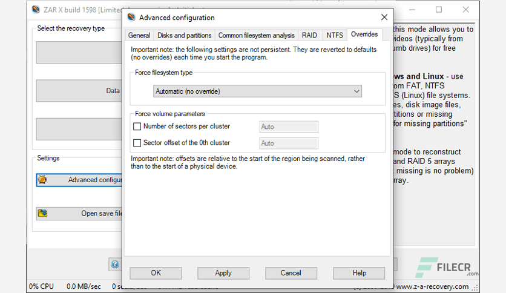Enable Sector offset of the 0th cluster

coord(137,143)
